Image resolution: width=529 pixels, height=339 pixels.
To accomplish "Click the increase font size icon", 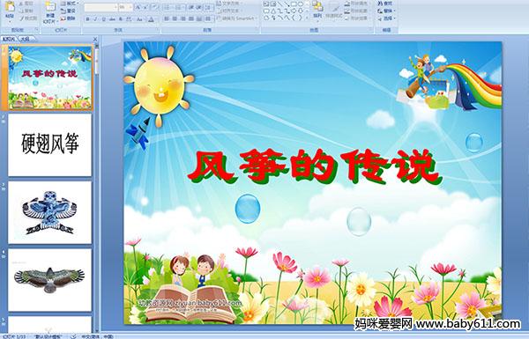I will pyautogui.click(x=138, y=7).
